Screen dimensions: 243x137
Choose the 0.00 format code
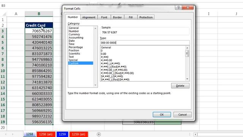click(104, 54)
